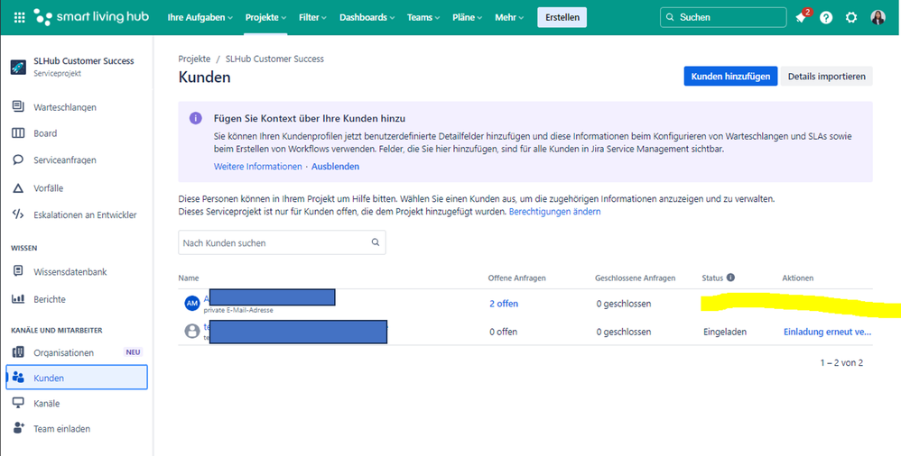Click the Organisationen building icon
The image size is (901, 456).
coord(18,352)
